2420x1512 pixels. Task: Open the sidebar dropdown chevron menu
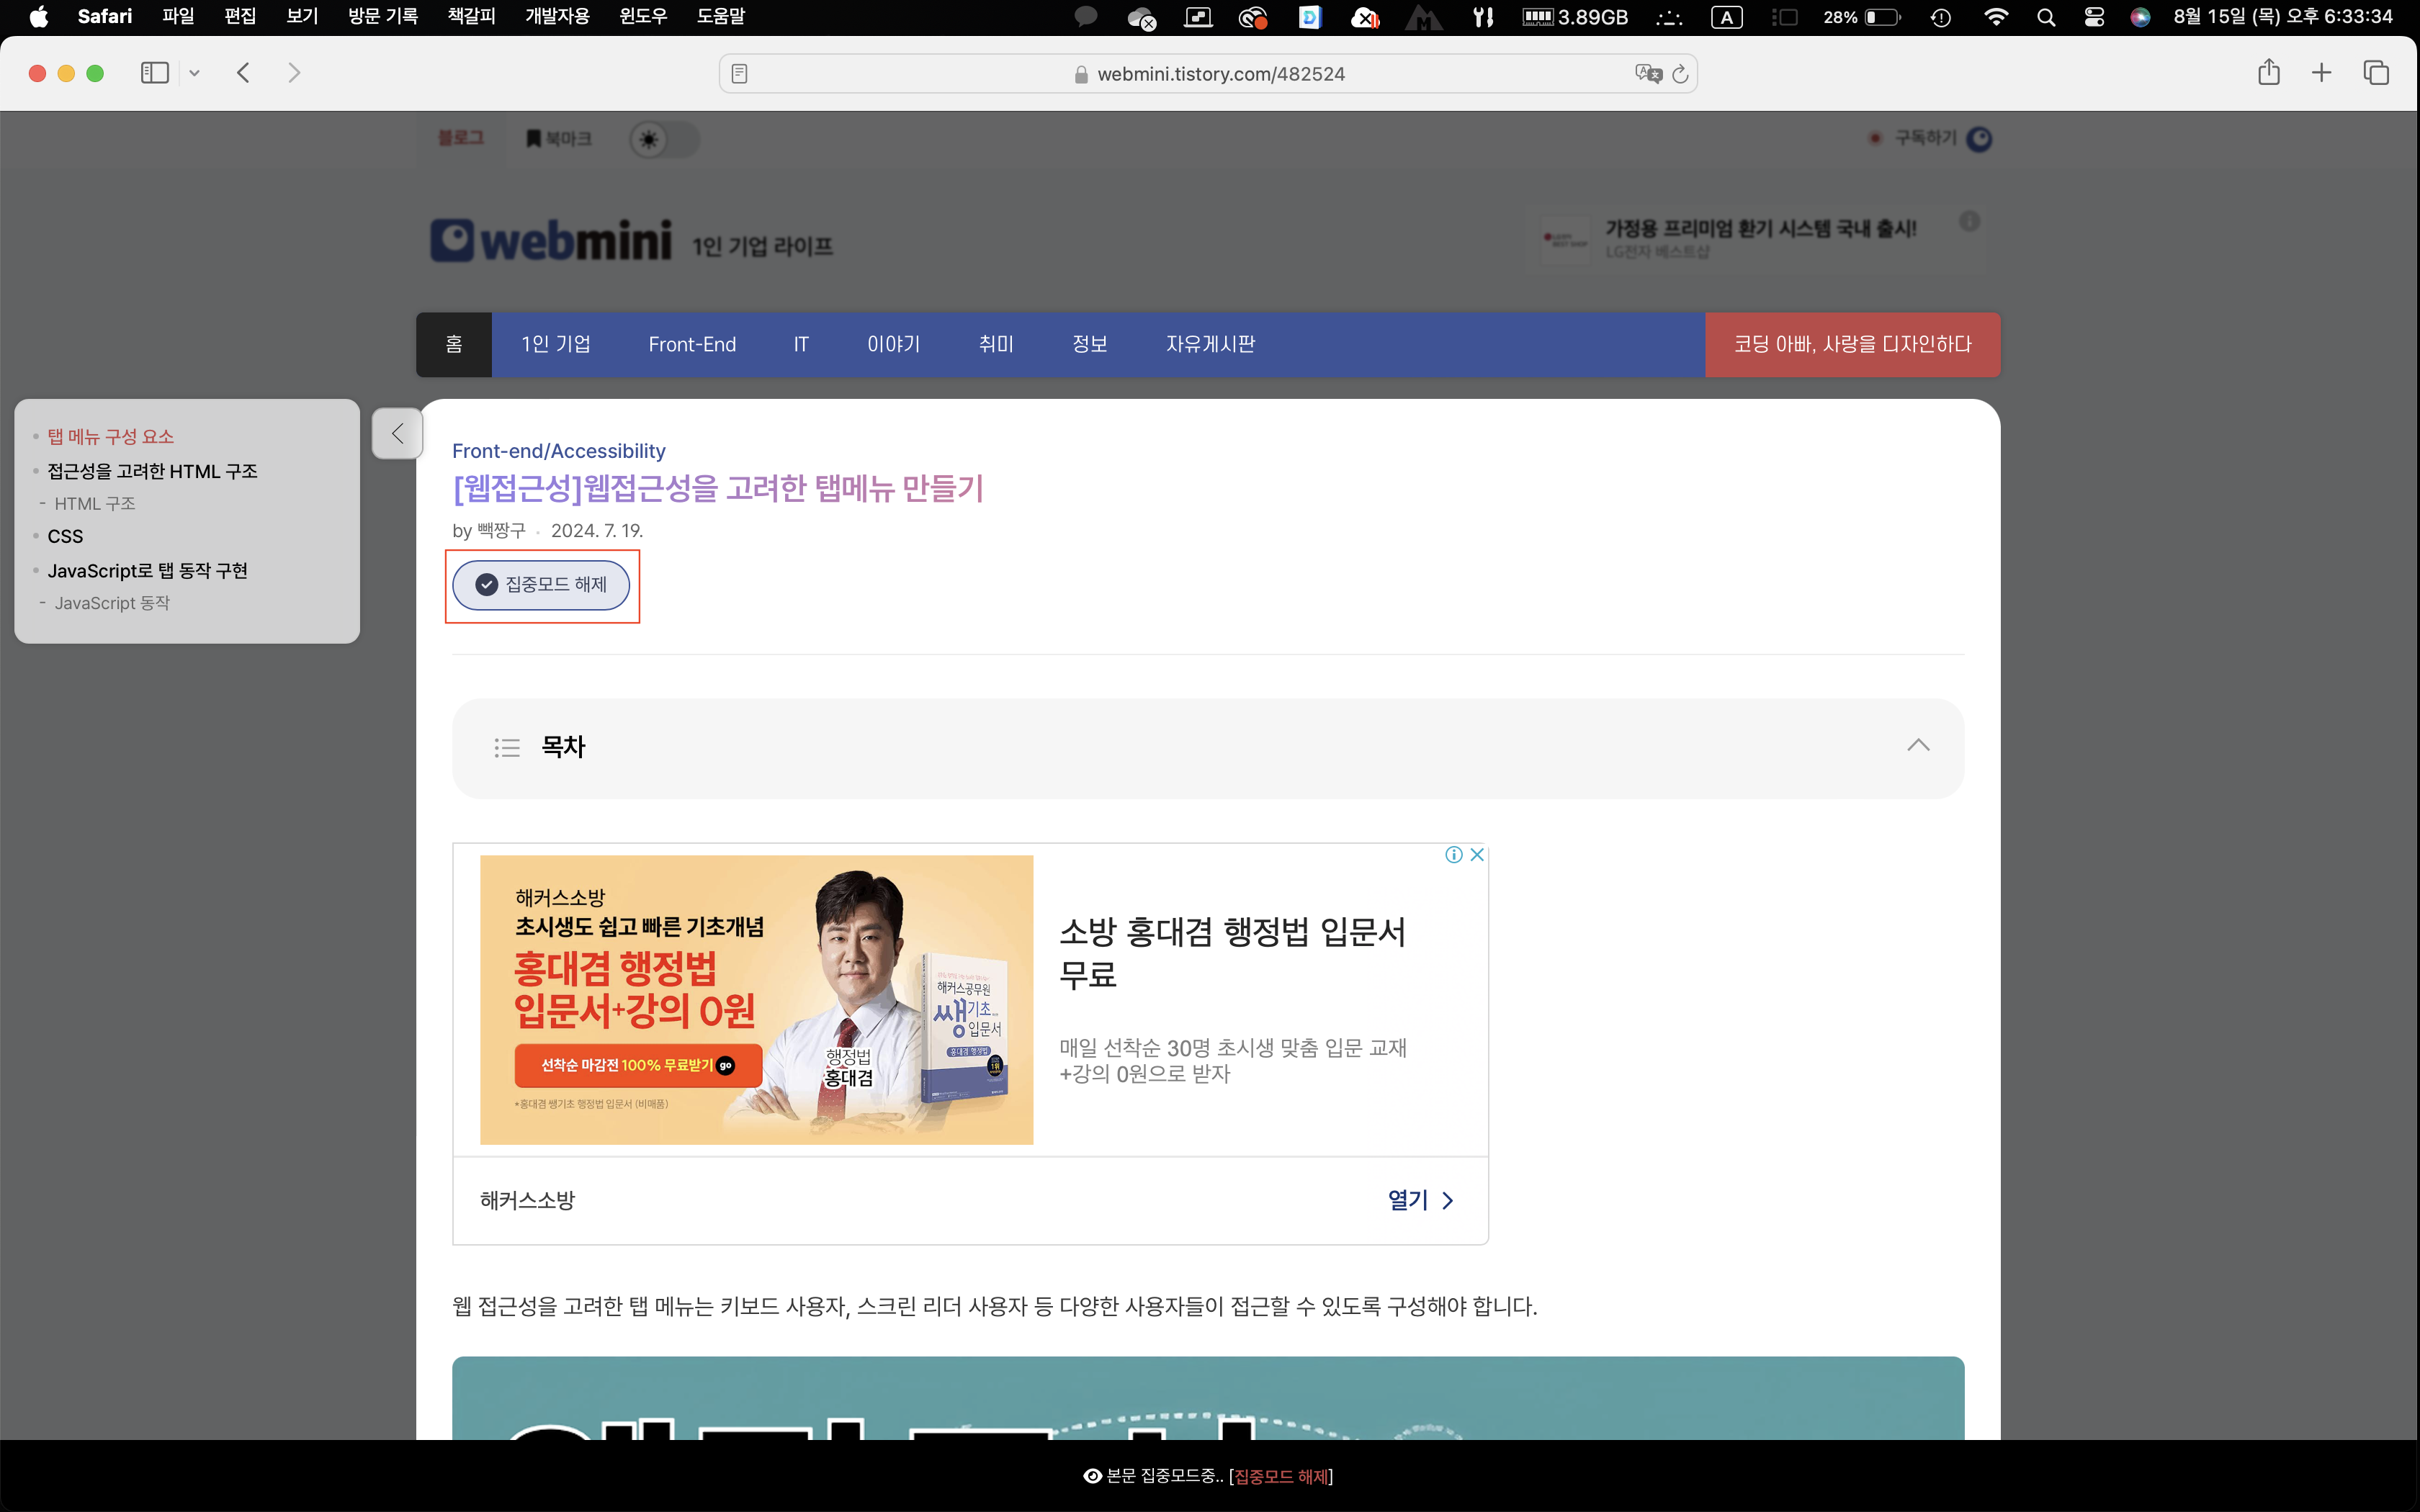tap(195, 73)
